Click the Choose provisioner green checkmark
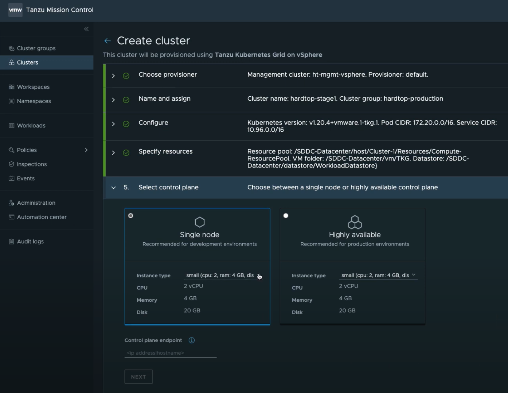 point(126,76)
